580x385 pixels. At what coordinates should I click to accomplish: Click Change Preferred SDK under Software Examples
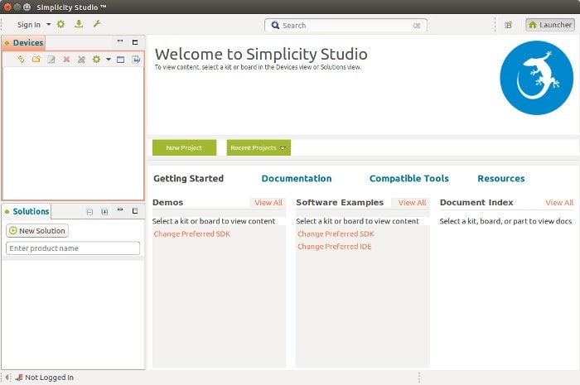pos(336,233)
